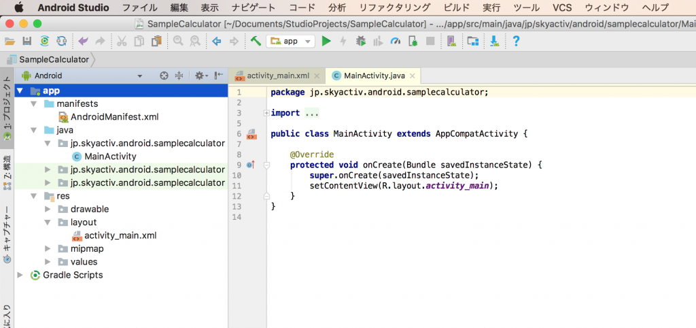This screenshot has width=696, height=328.
Task: Select AndroidManifest.xml in the project tree
Action: tap(114, 117)
